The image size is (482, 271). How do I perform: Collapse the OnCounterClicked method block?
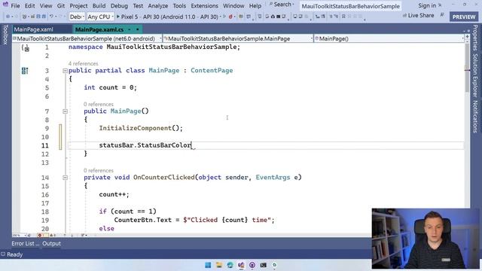65,178
